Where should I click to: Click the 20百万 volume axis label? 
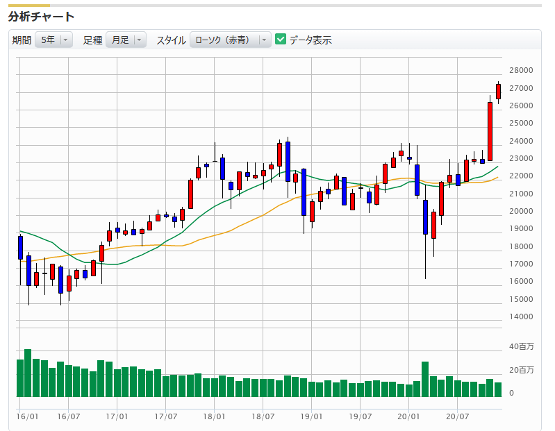[521, 370]
